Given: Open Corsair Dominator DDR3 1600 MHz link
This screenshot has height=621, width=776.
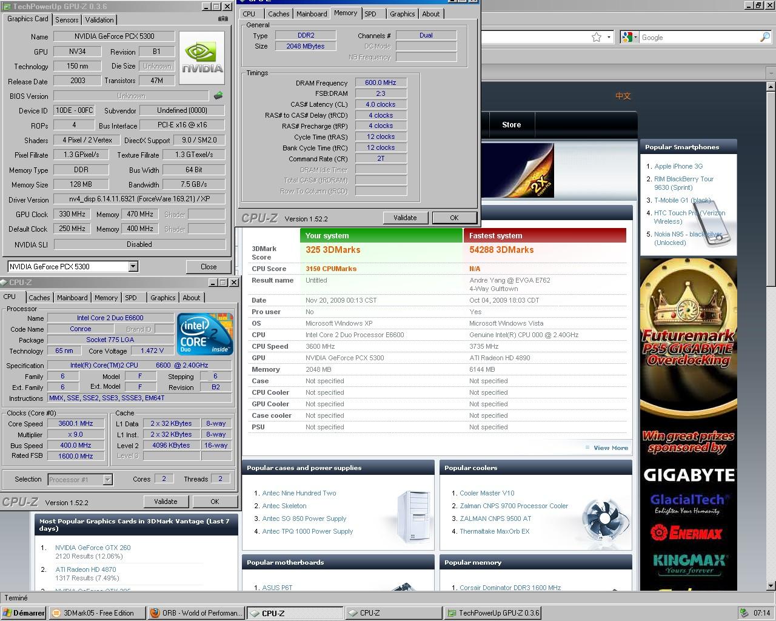Looking at the screenshot, I should pyautogui.click(x=510, y=588).
